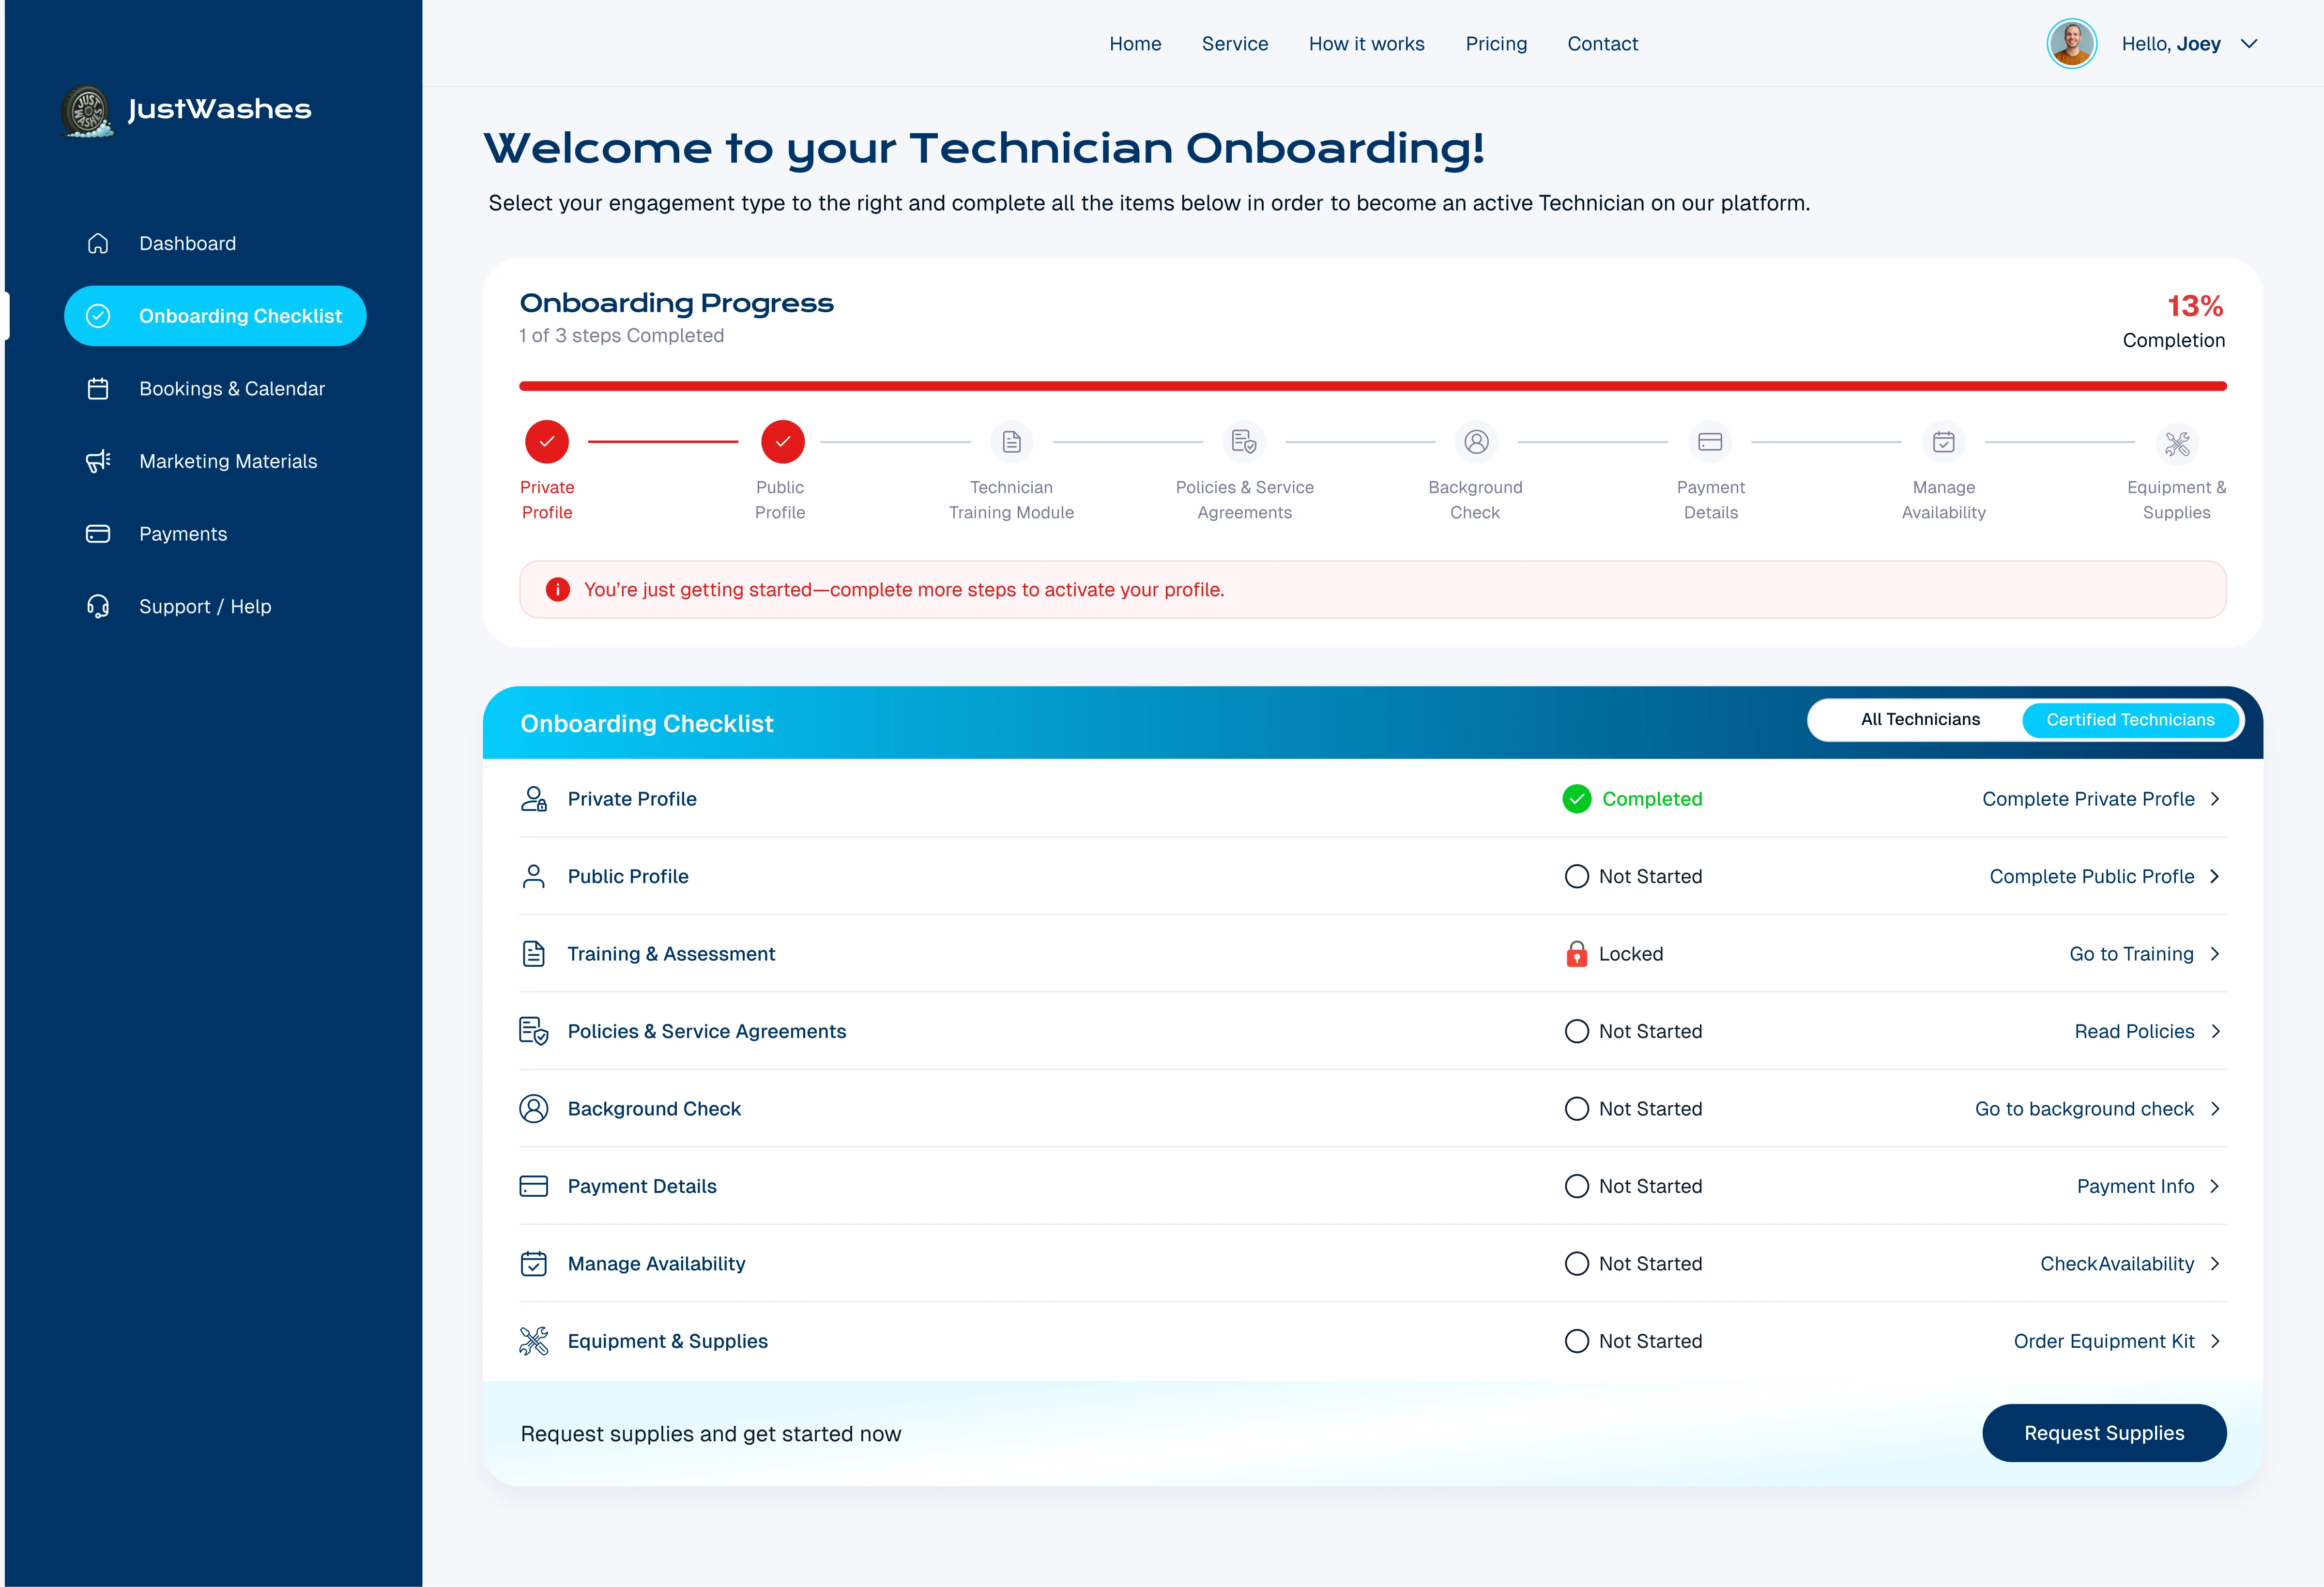
Task: Click the Support / Help headset icon
Action: pos(98,606)
